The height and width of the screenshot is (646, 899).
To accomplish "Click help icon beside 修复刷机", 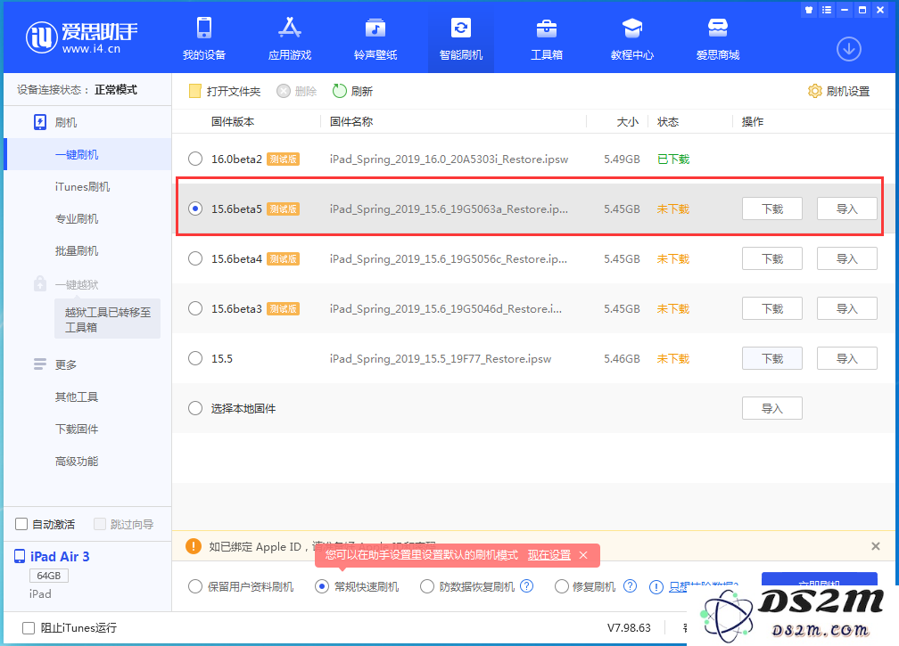I will pyautogui.click(x=630, y=586).
